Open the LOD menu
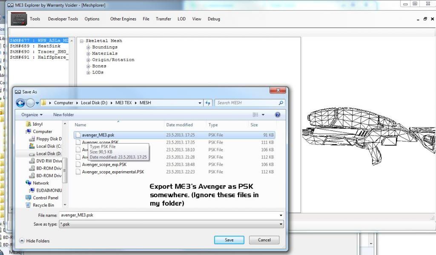This screenshot has width=436, height=255. click(181, 19)
